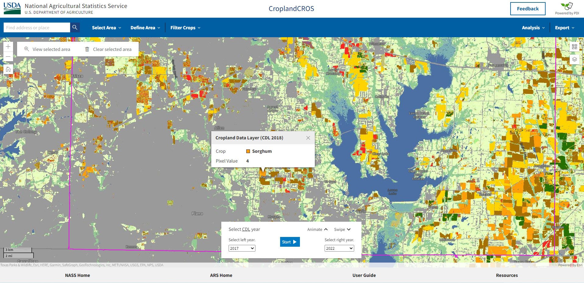Image resolution: width=584 pixels, height=283 pixels.
Task: Click The Colony label on map
Action: point(26,132)
